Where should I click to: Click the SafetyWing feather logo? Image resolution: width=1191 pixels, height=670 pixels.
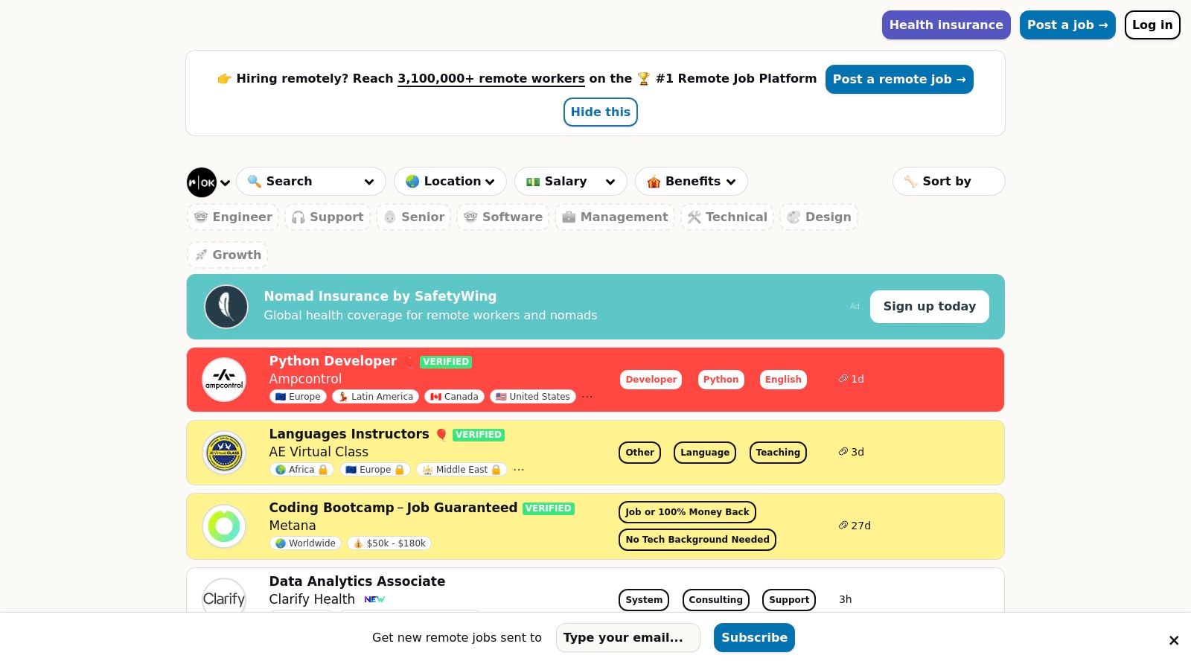point(226,307)
